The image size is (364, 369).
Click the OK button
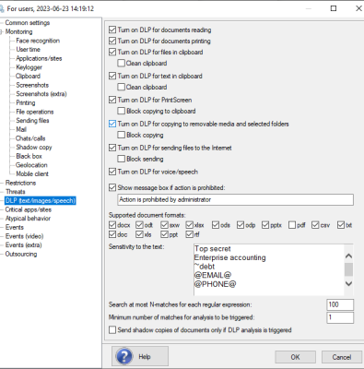295,357
